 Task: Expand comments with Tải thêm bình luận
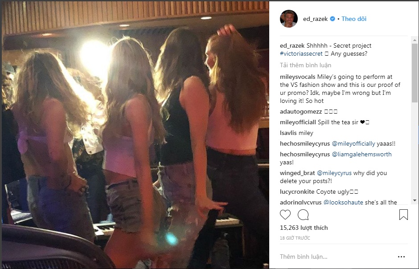[x=305, y=65]
